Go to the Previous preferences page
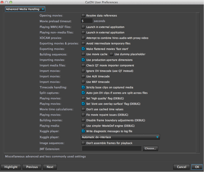 click(32, 167)
